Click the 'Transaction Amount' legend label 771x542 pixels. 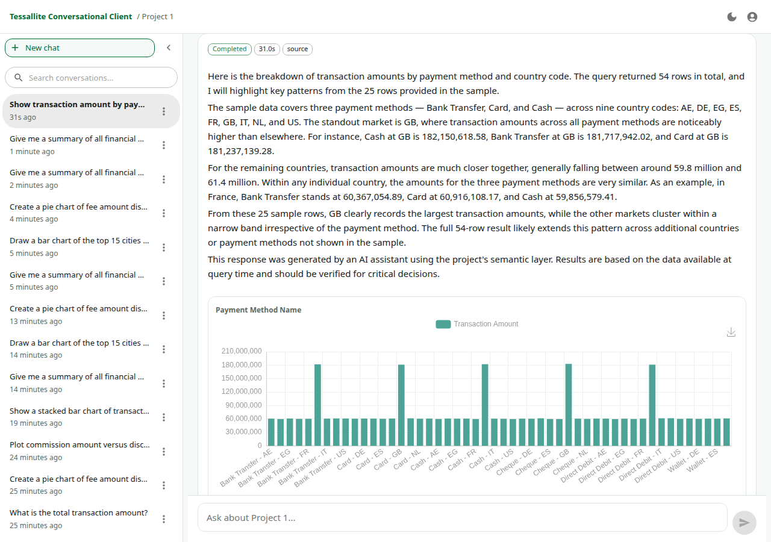point(486,324)
